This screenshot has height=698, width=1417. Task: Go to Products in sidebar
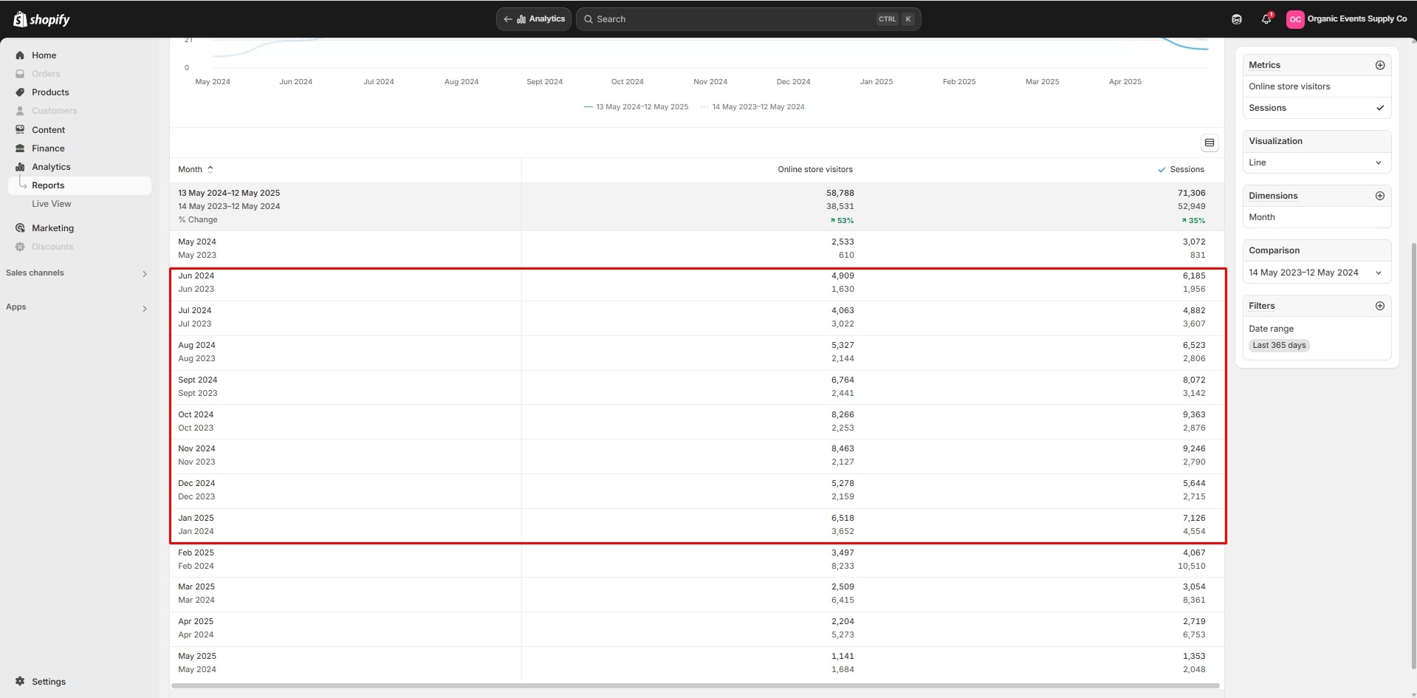point(50,92)
